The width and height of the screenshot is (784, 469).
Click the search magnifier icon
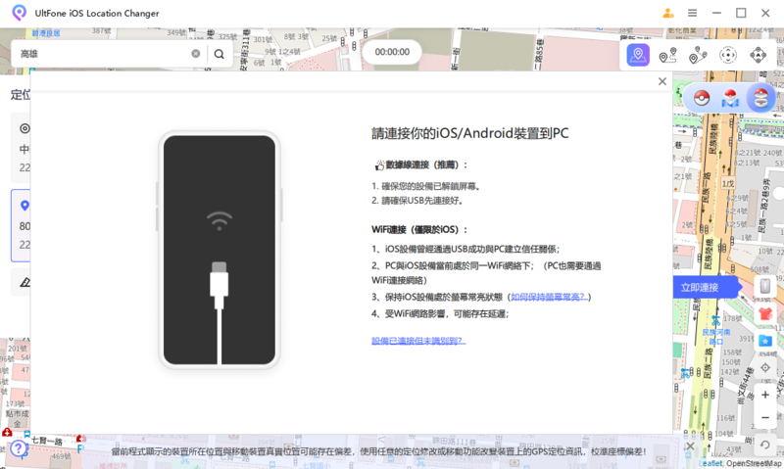(219, 54)
